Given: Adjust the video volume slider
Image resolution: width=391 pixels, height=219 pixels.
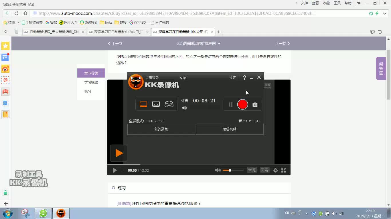Looking at the screenshot, I should [x=233, y=170].
